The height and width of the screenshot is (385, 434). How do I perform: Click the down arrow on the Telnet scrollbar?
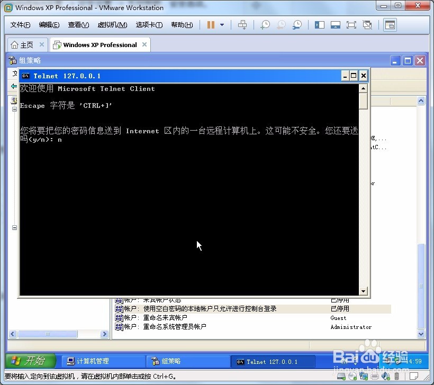(364, 290)
